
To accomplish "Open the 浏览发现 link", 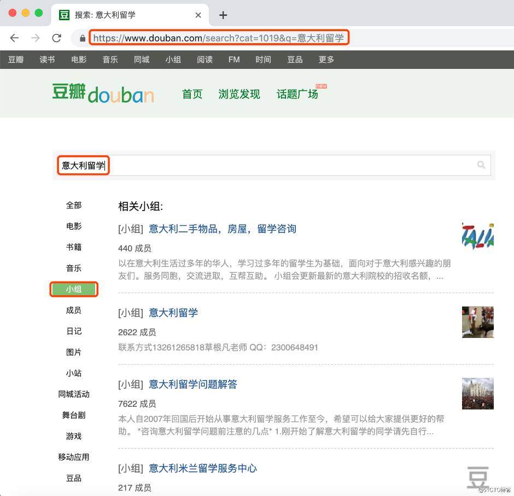I will point(240,94).
